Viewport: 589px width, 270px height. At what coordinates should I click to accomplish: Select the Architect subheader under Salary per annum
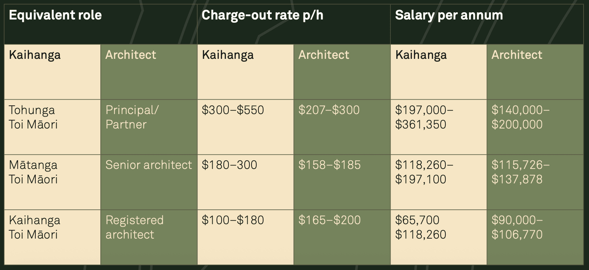click(516, 55)
